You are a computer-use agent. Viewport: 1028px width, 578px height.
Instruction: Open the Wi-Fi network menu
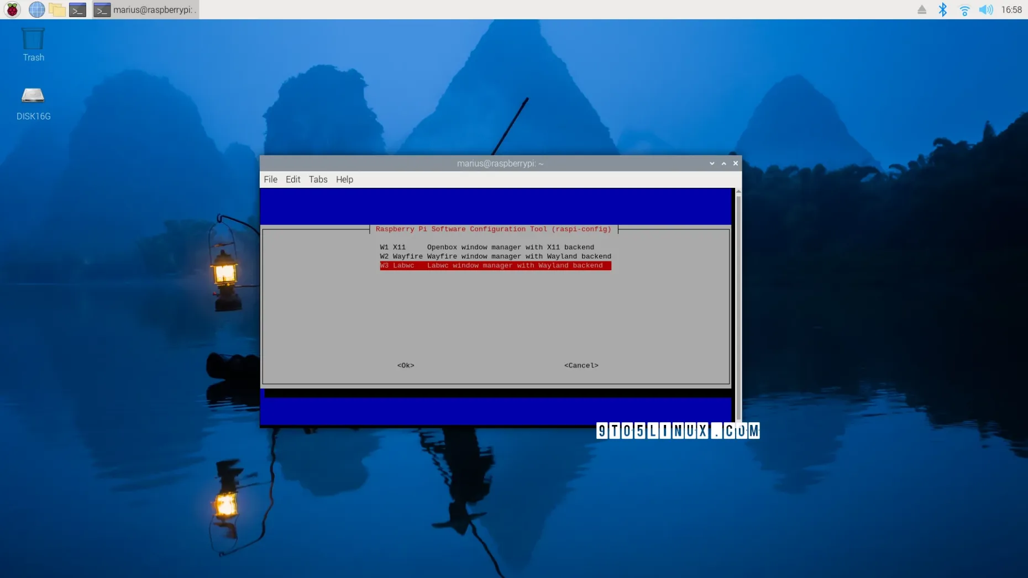[x=964, y=9]
